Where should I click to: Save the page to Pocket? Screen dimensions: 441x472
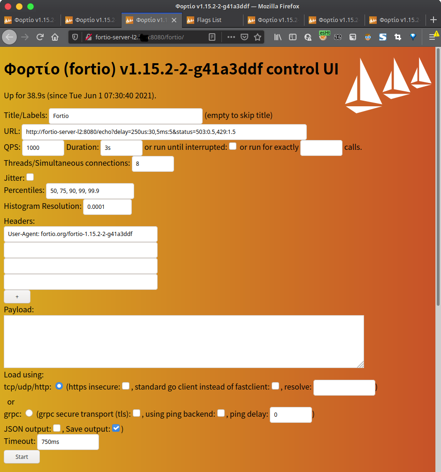[244, 37]
